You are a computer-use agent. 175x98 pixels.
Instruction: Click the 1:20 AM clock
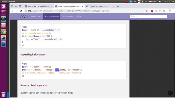167,2
